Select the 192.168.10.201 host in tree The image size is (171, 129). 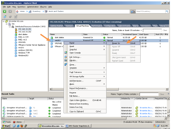coord(25,29)
